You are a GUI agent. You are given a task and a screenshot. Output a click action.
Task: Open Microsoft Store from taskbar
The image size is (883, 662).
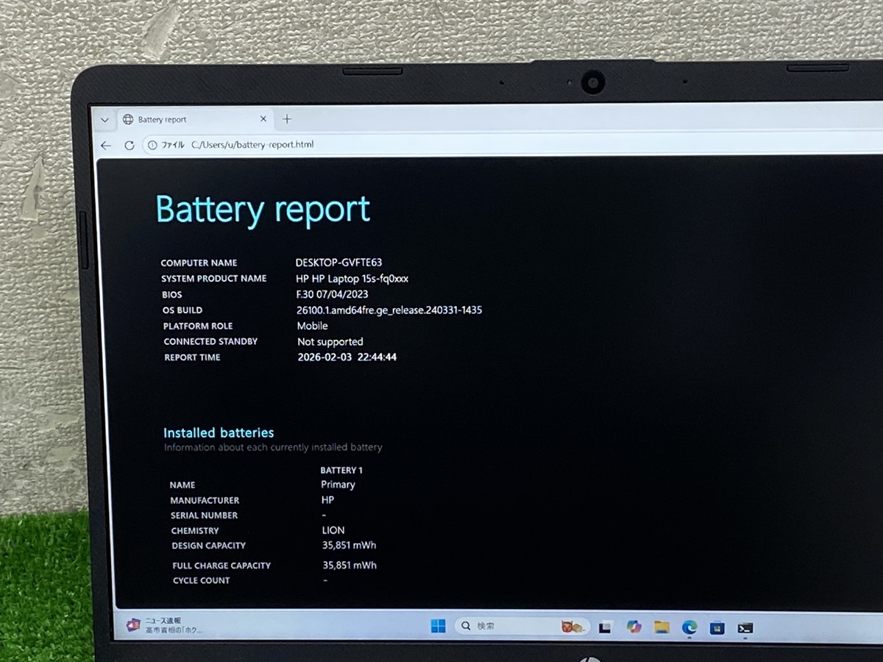point(717,627)
